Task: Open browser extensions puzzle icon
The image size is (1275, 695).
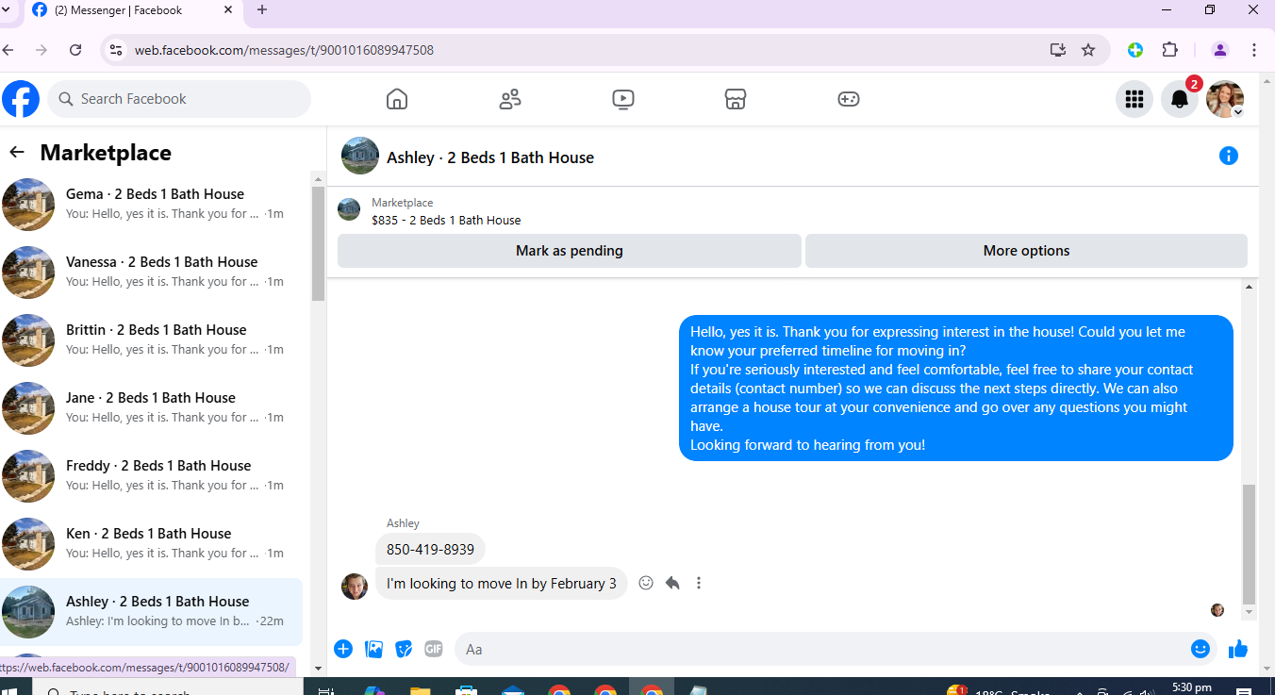Action: coord(1170,50)
